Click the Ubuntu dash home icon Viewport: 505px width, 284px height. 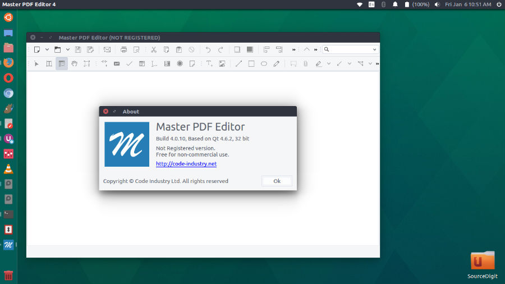pyautogui.click(x=8, y=17)
